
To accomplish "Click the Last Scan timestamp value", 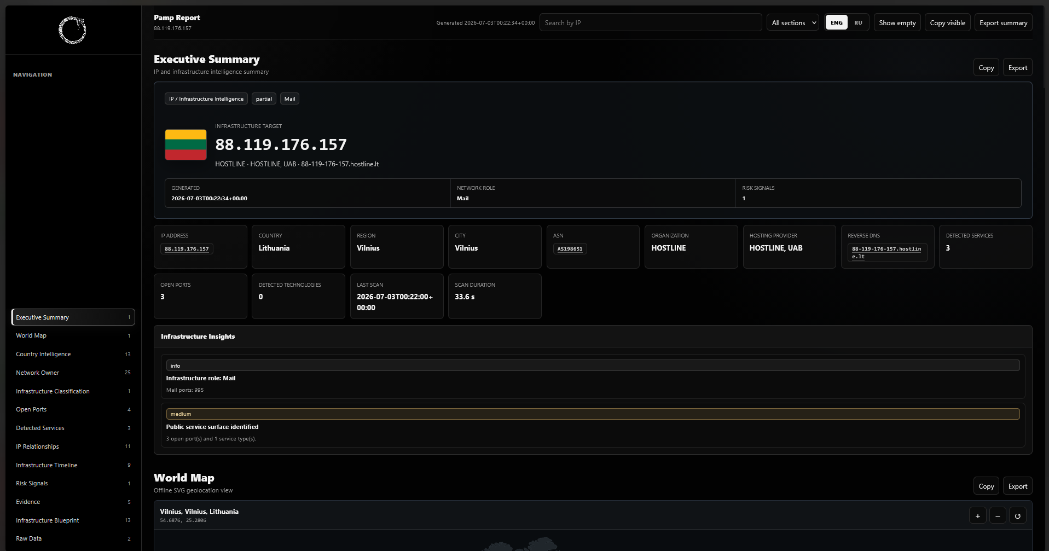I will [x=395, y=302].
